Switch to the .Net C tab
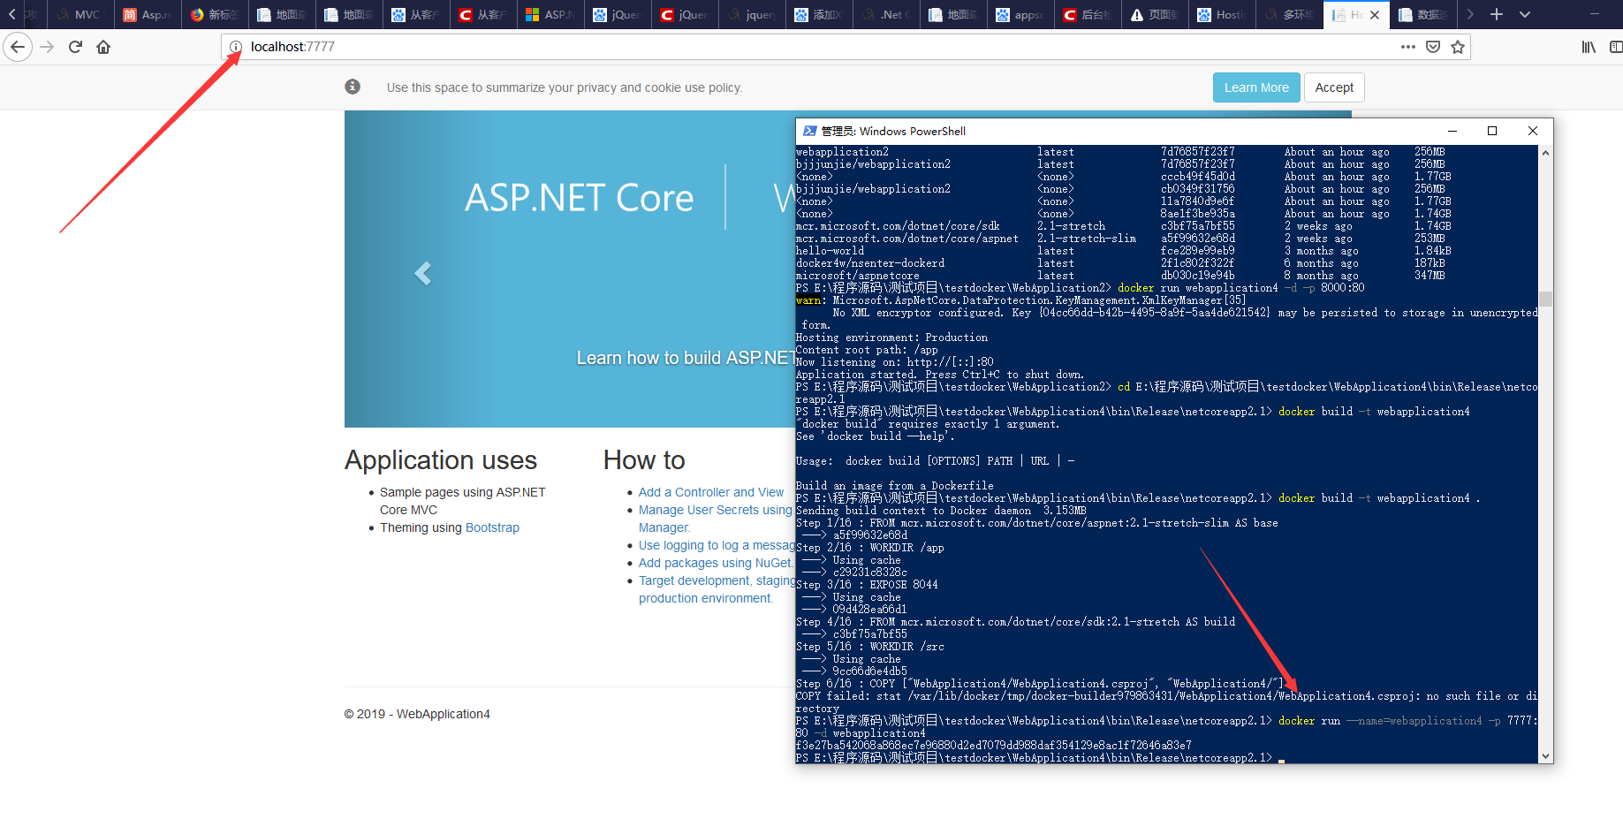1623x819 pixels. click(886, 15)
